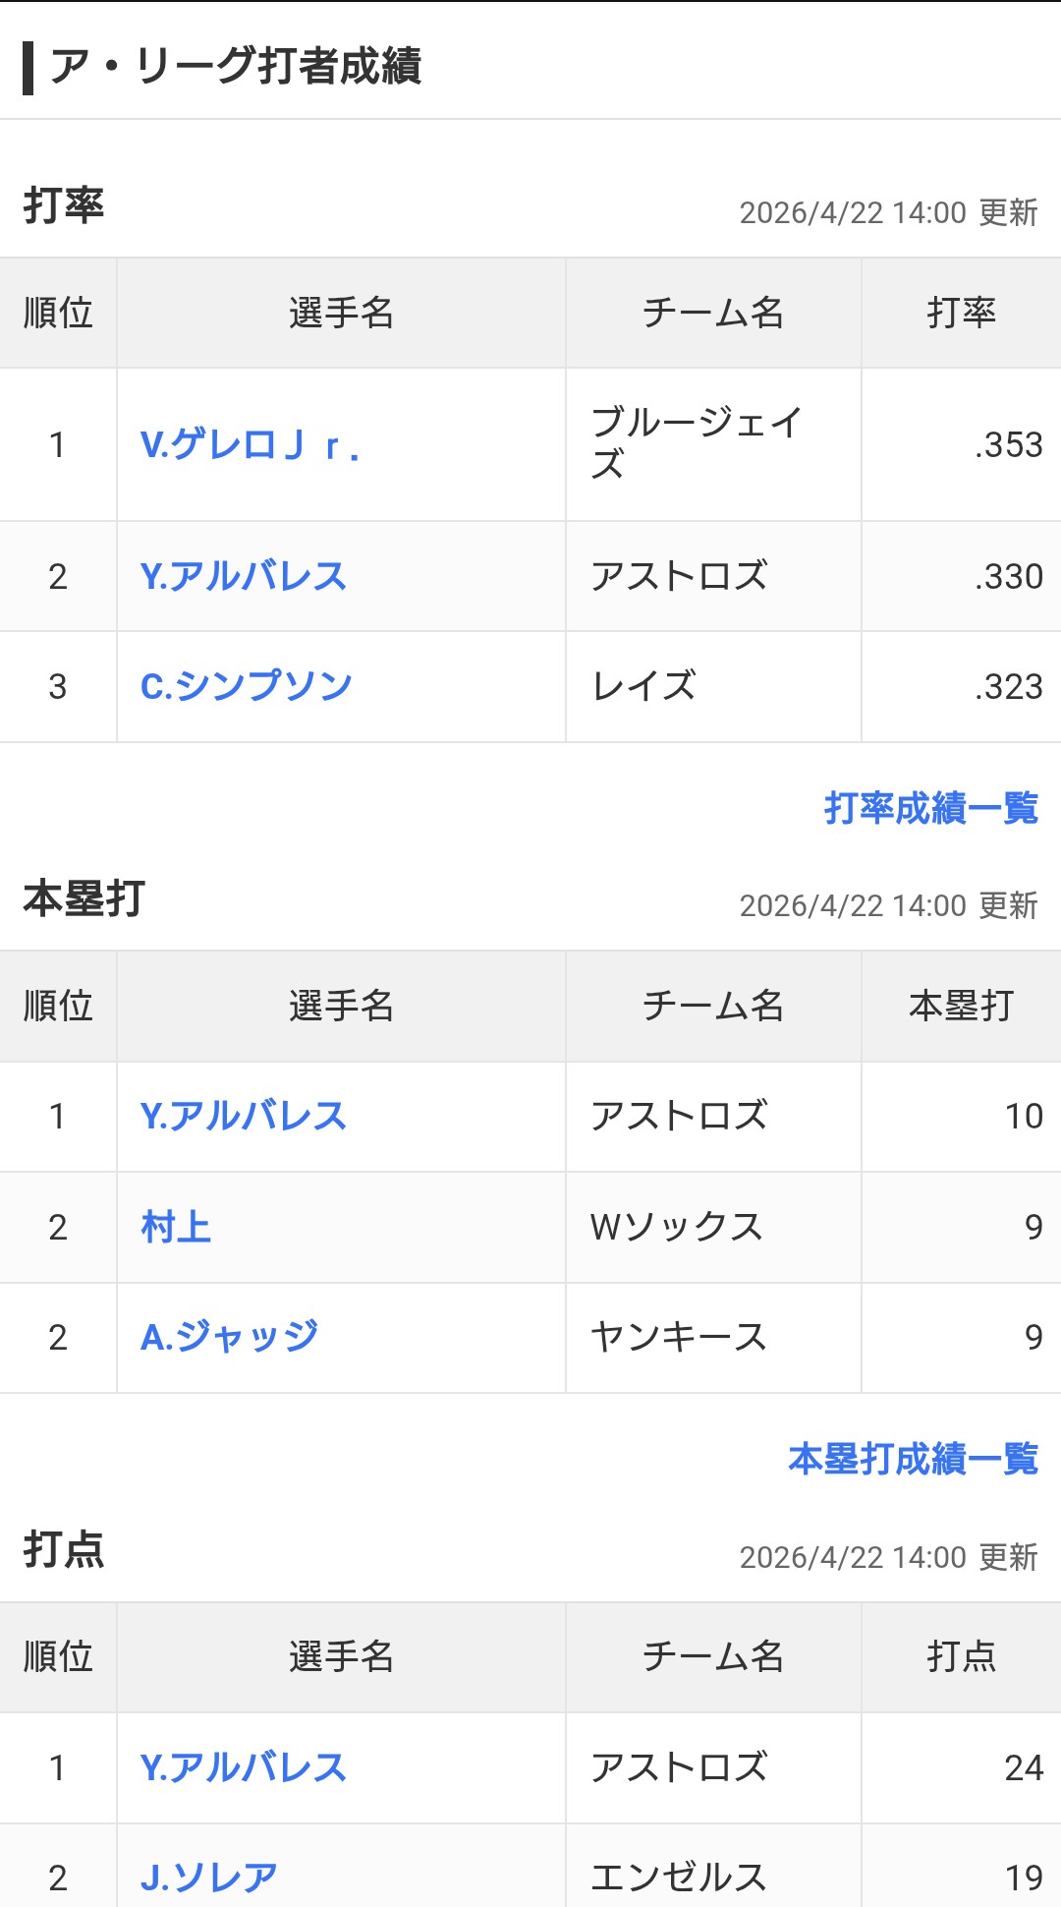1061x1907 pixels.
Task: Click the ブルージェイズ team name cell
Action: [697, 442]
